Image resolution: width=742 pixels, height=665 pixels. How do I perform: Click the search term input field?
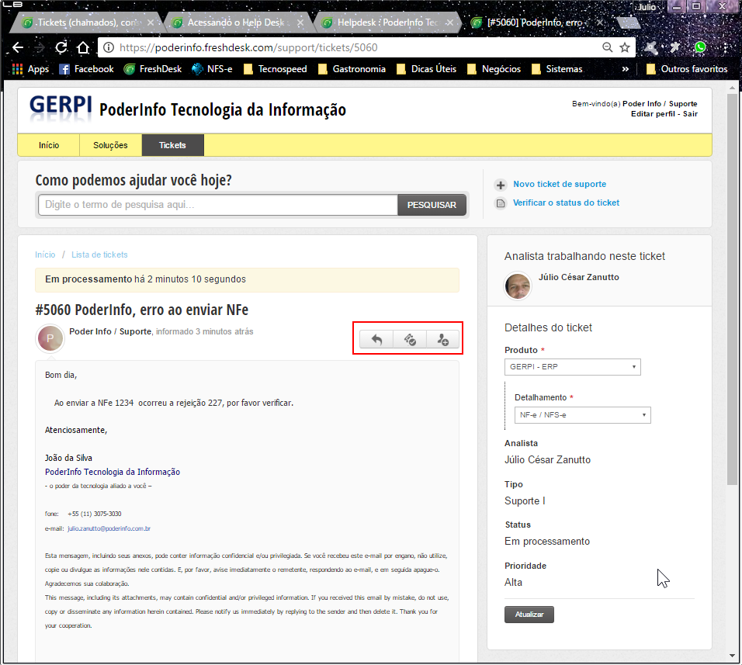217,205
